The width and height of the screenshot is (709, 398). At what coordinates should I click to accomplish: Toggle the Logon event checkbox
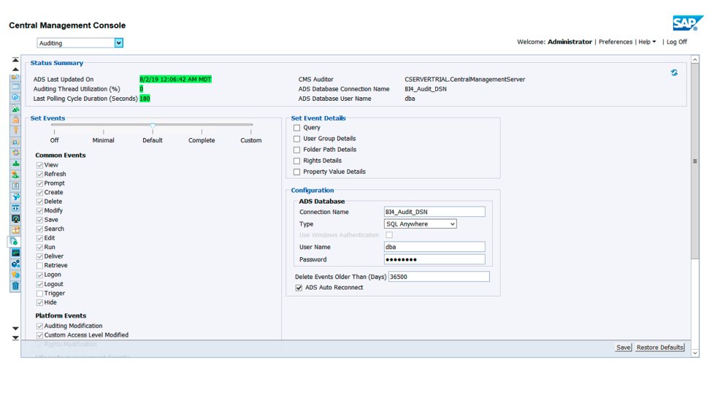[39, 275]
